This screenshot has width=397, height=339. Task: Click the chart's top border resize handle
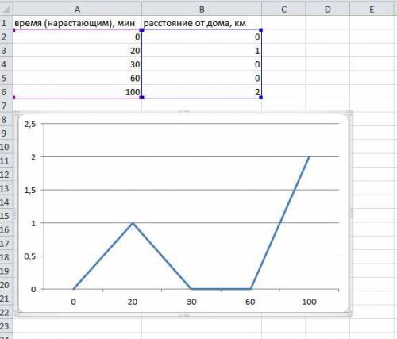[184, 111]
